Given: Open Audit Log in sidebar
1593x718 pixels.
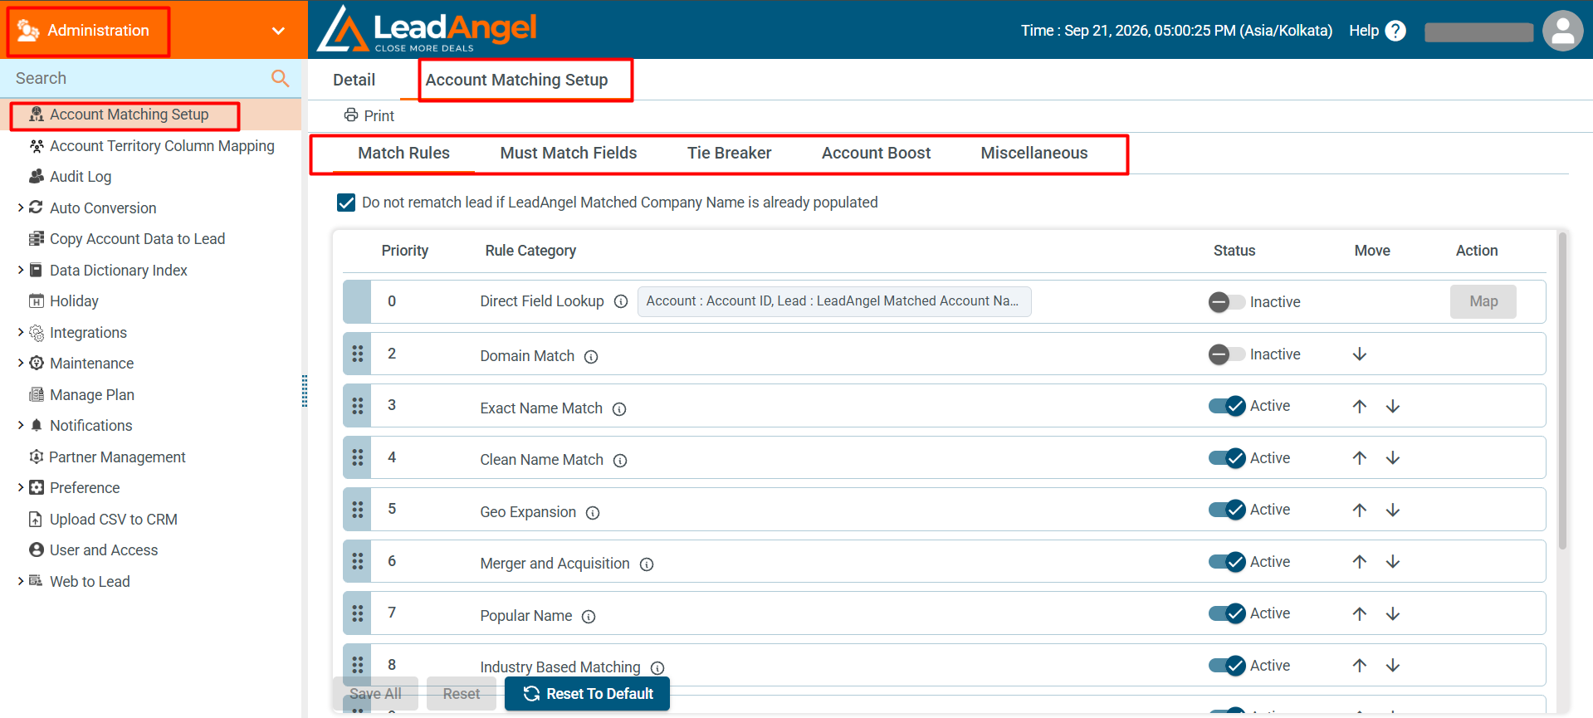Looking at the screenshot, I should click(x=80, y=176).
